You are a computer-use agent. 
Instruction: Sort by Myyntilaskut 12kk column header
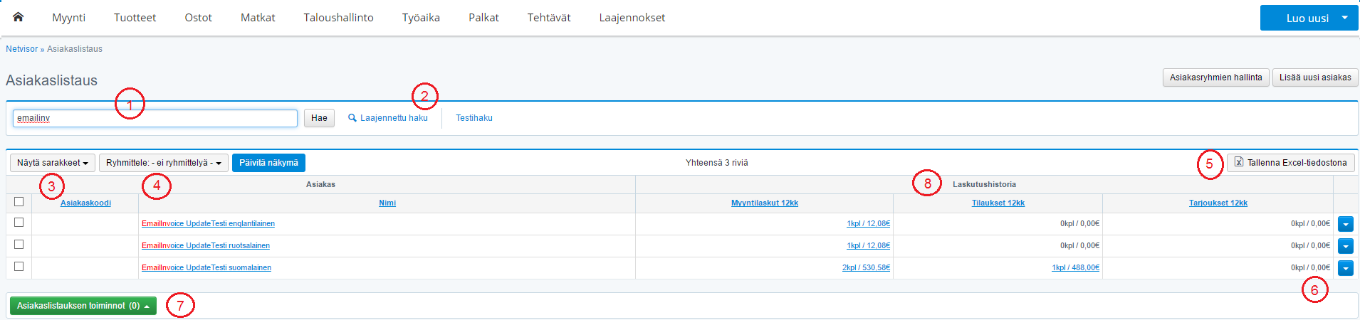click(x=764, y=203)
